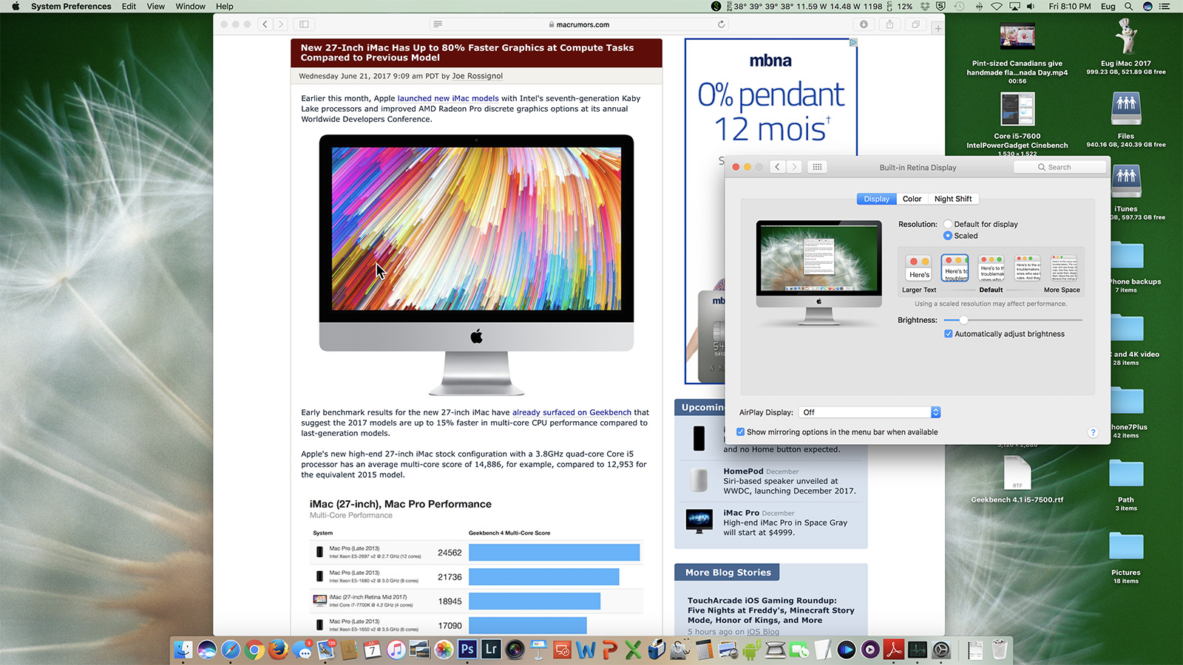The image size is (1183, 665).
Task: Open Activity Monitor in the Dock
Action: pyautogui.click(x=918, y=649)
